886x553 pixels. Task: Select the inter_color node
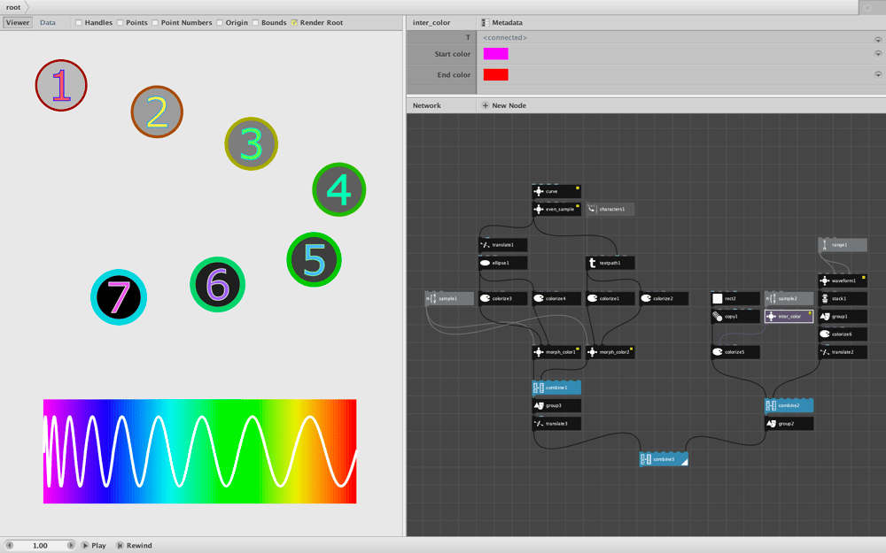point(789,317)
